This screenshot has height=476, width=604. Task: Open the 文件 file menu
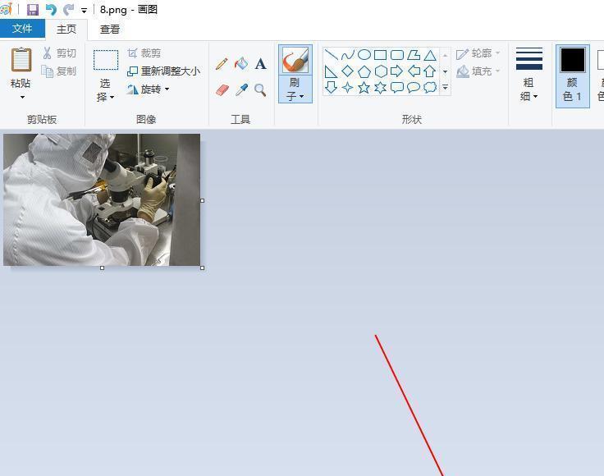(x=22, y=29)
